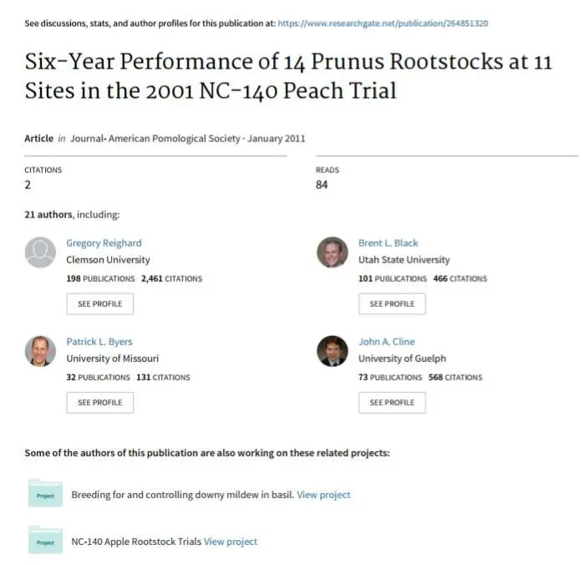
Task: Open Patrick L. Byers author name link
Action: pos(99,342)
